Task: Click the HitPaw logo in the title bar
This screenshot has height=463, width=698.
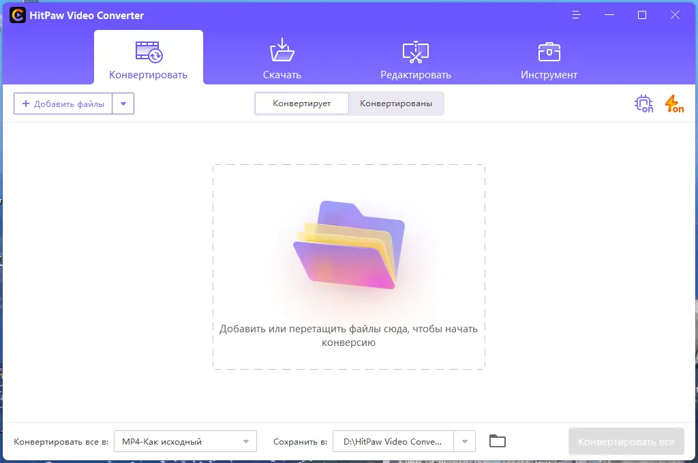Action: point(17,14)
